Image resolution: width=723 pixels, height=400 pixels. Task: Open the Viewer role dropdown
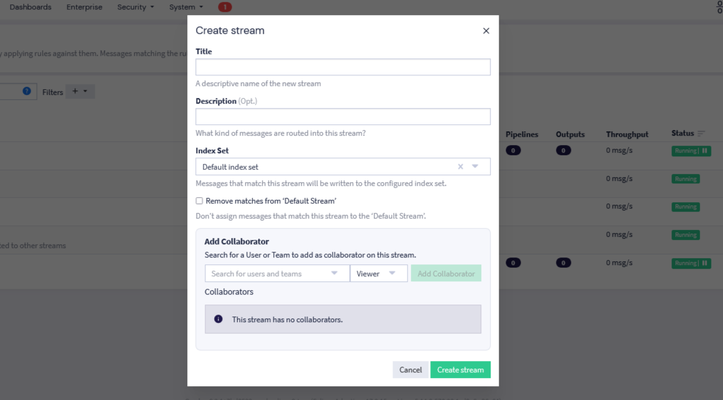click(x=378, y=273)
